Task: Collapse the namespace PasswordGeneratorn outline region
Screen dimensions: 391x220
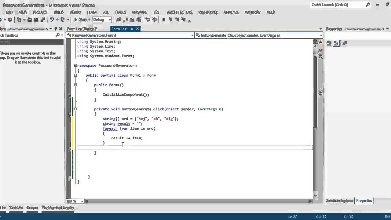Action: pyautogui.click(x=75, y=65)
